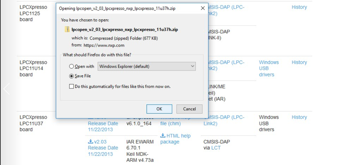Open History link for LPC1125 board
The height and width of the screenshot is (165, 356).
(299, 7)
